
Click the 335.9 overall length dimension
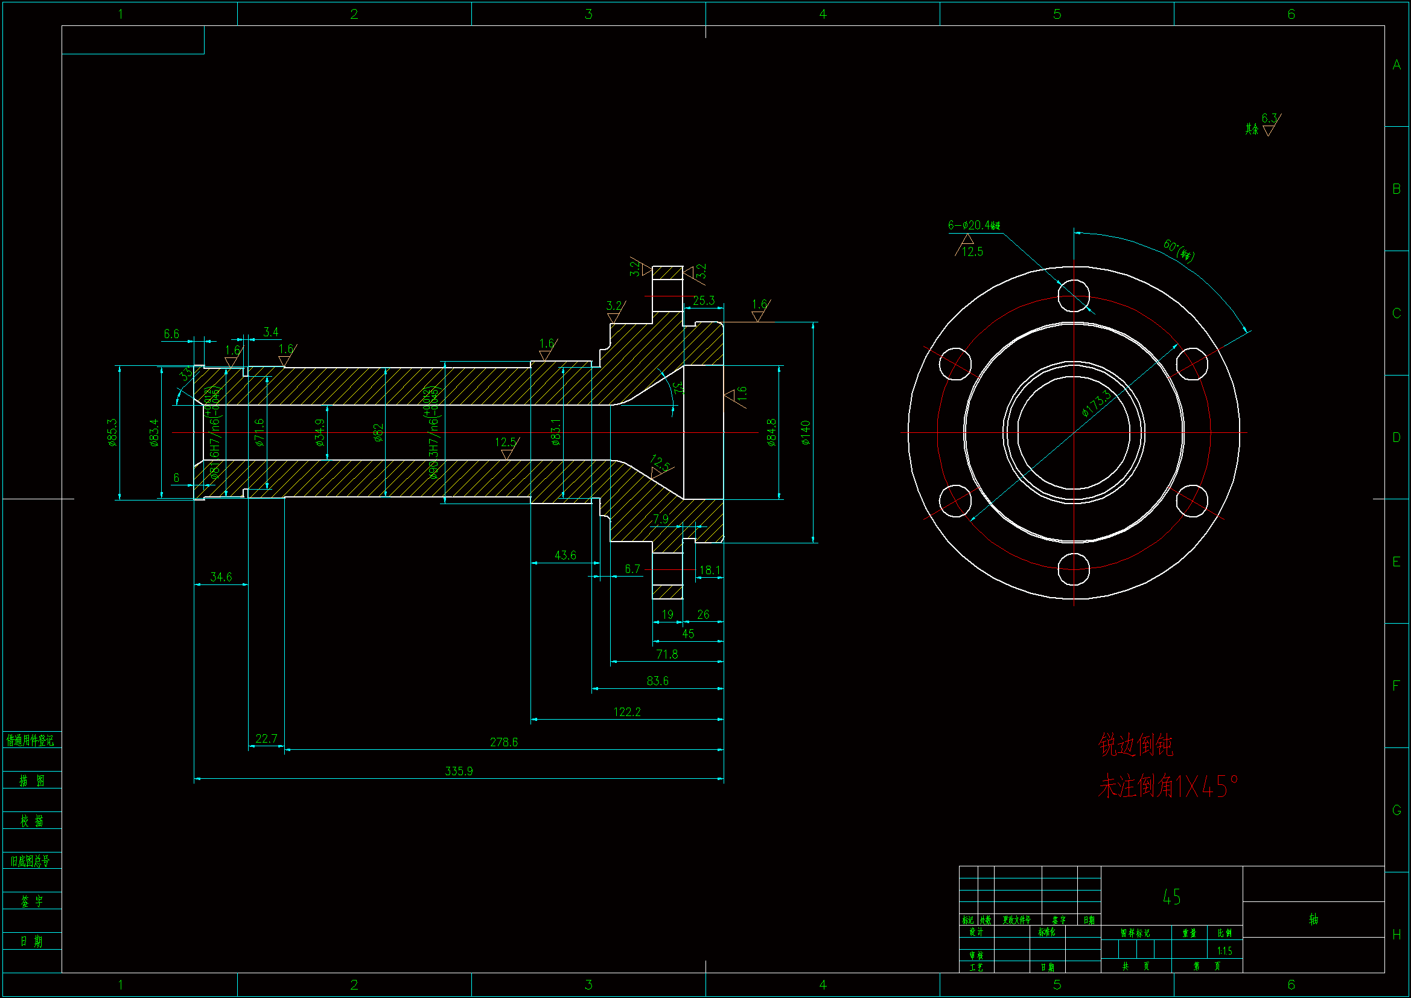pyautogui.click(x=459, y=771)
